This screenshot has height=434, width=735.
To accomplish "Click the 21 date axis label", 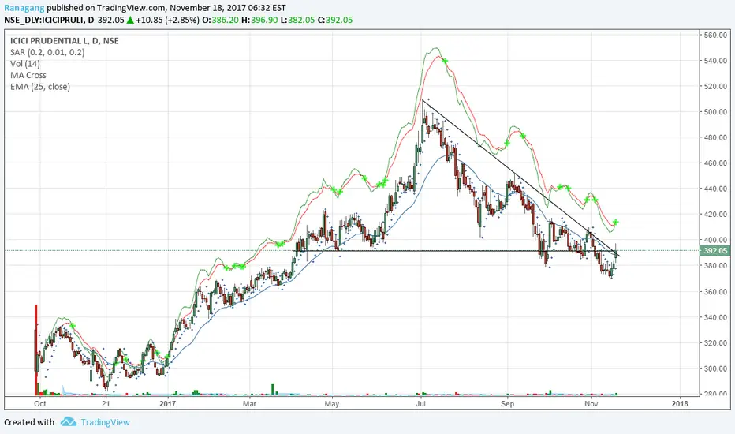I will tap(106, 403).
